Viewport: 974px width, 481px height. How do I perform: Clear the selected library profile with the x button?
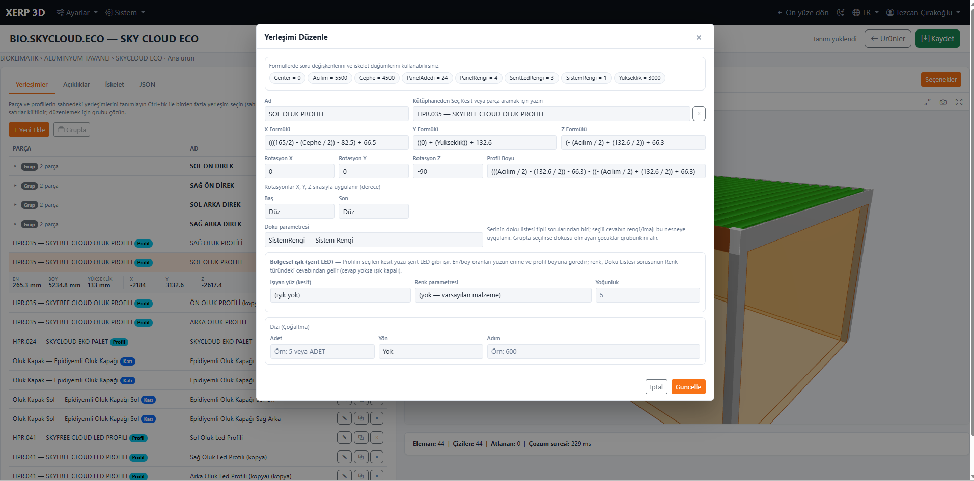click(699, 114)
